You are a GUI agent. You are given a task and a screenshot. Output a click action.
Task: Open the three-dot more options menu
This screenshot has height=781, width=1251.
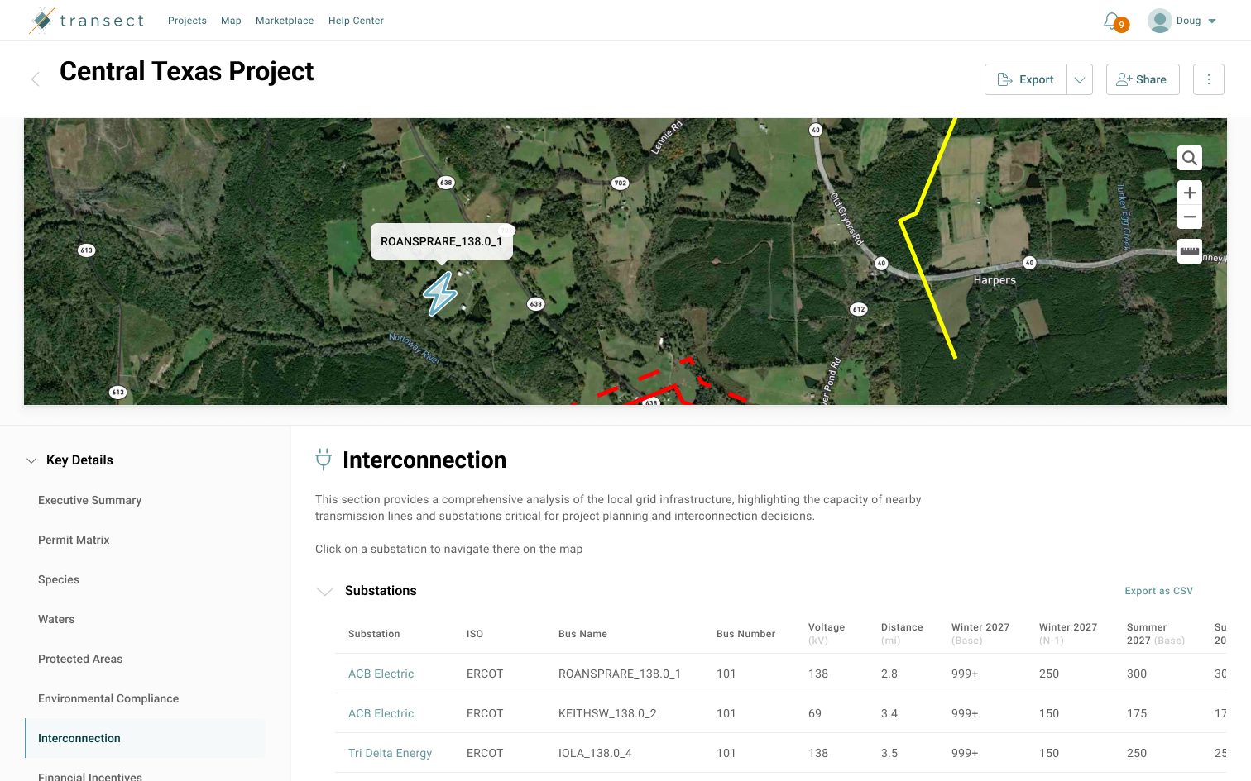pyautogui.click(x=1208, y=79)
